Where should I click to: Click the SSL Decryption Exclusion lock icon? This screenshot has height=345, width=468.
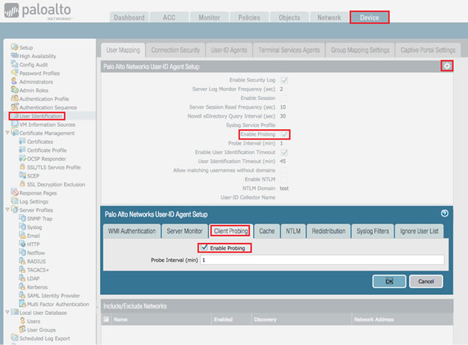pyautogui.click(x=22, y=184)
